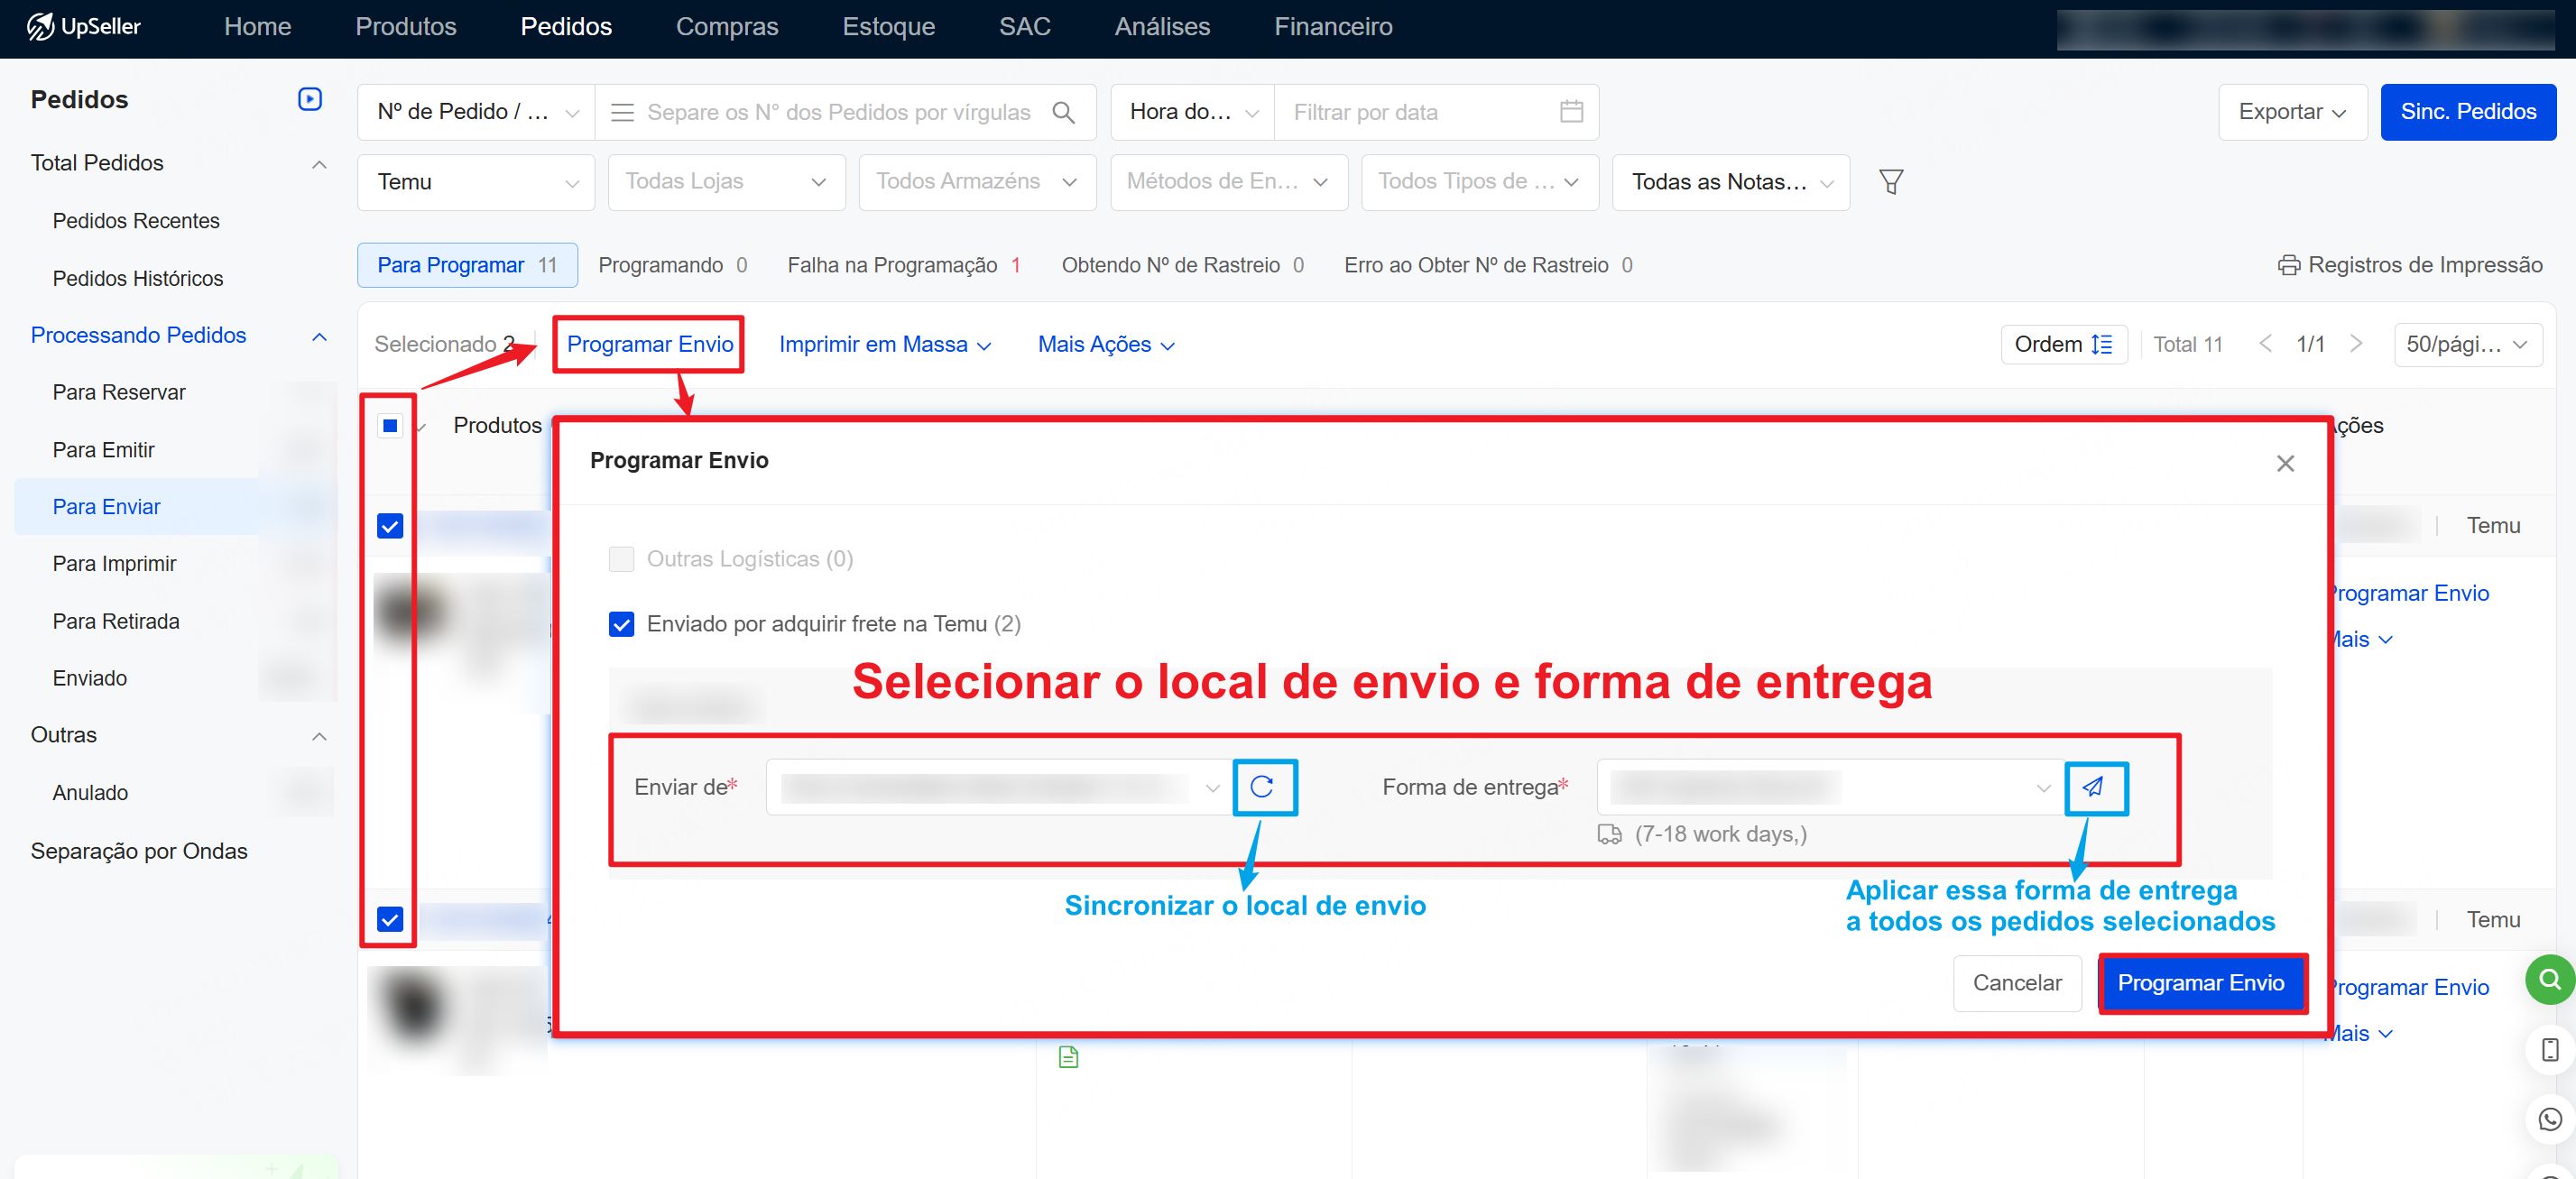
Task: Toggle the select-all checkbox in the order list
Action: click(x=389, y=425)
